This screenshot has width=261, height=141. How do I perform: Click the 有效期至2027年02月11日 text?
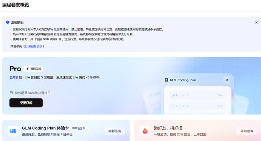[33, 93]
